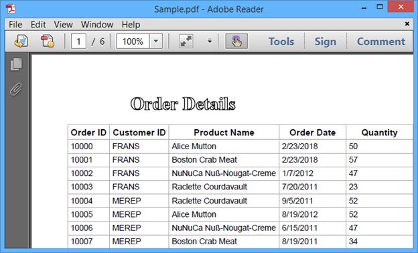Click NuNuCa Nuß-Nougat-Creme in order 10002 row
This screenshot has height=253, width=418.
tap(224, 173)
